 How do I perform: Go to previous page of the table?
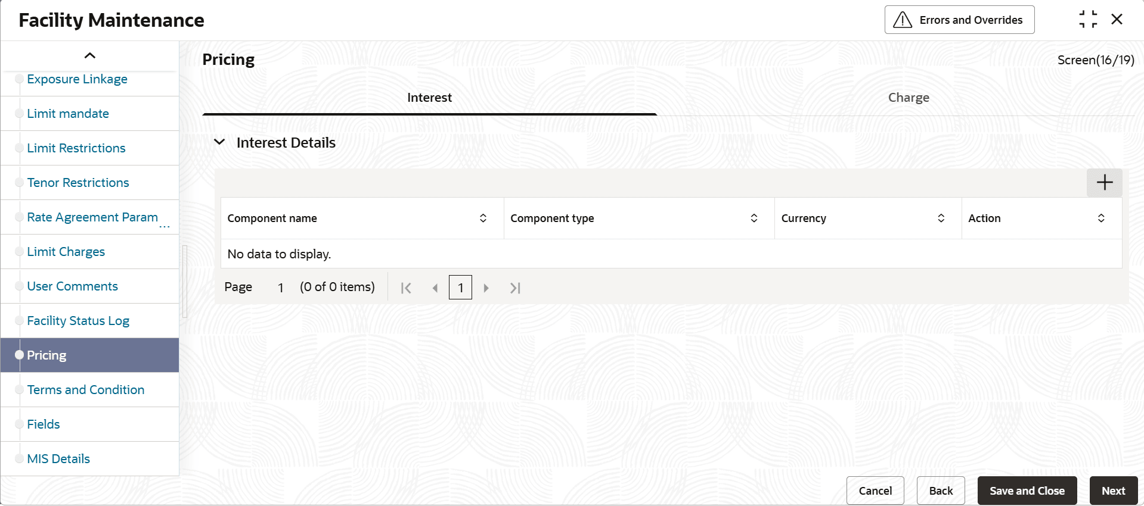pyautogui.click(x=435, y=288)
